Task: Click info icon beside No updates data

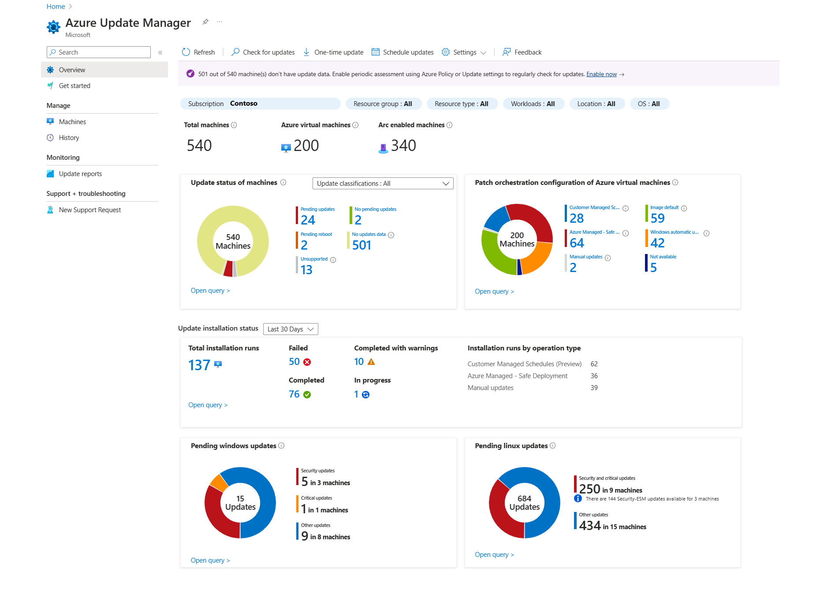Action: (x=391, y=235)
